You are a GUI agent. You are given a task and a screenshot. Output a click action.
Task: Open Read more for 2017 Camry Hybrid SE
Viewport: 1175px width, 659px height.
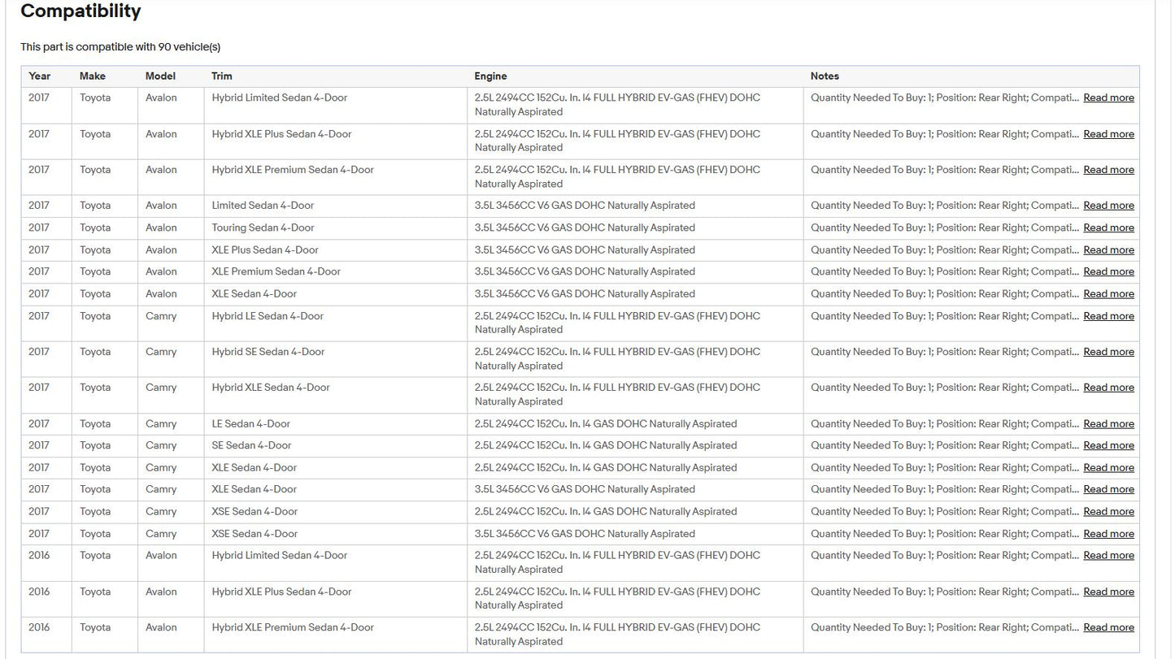(x=1108, y=352)
